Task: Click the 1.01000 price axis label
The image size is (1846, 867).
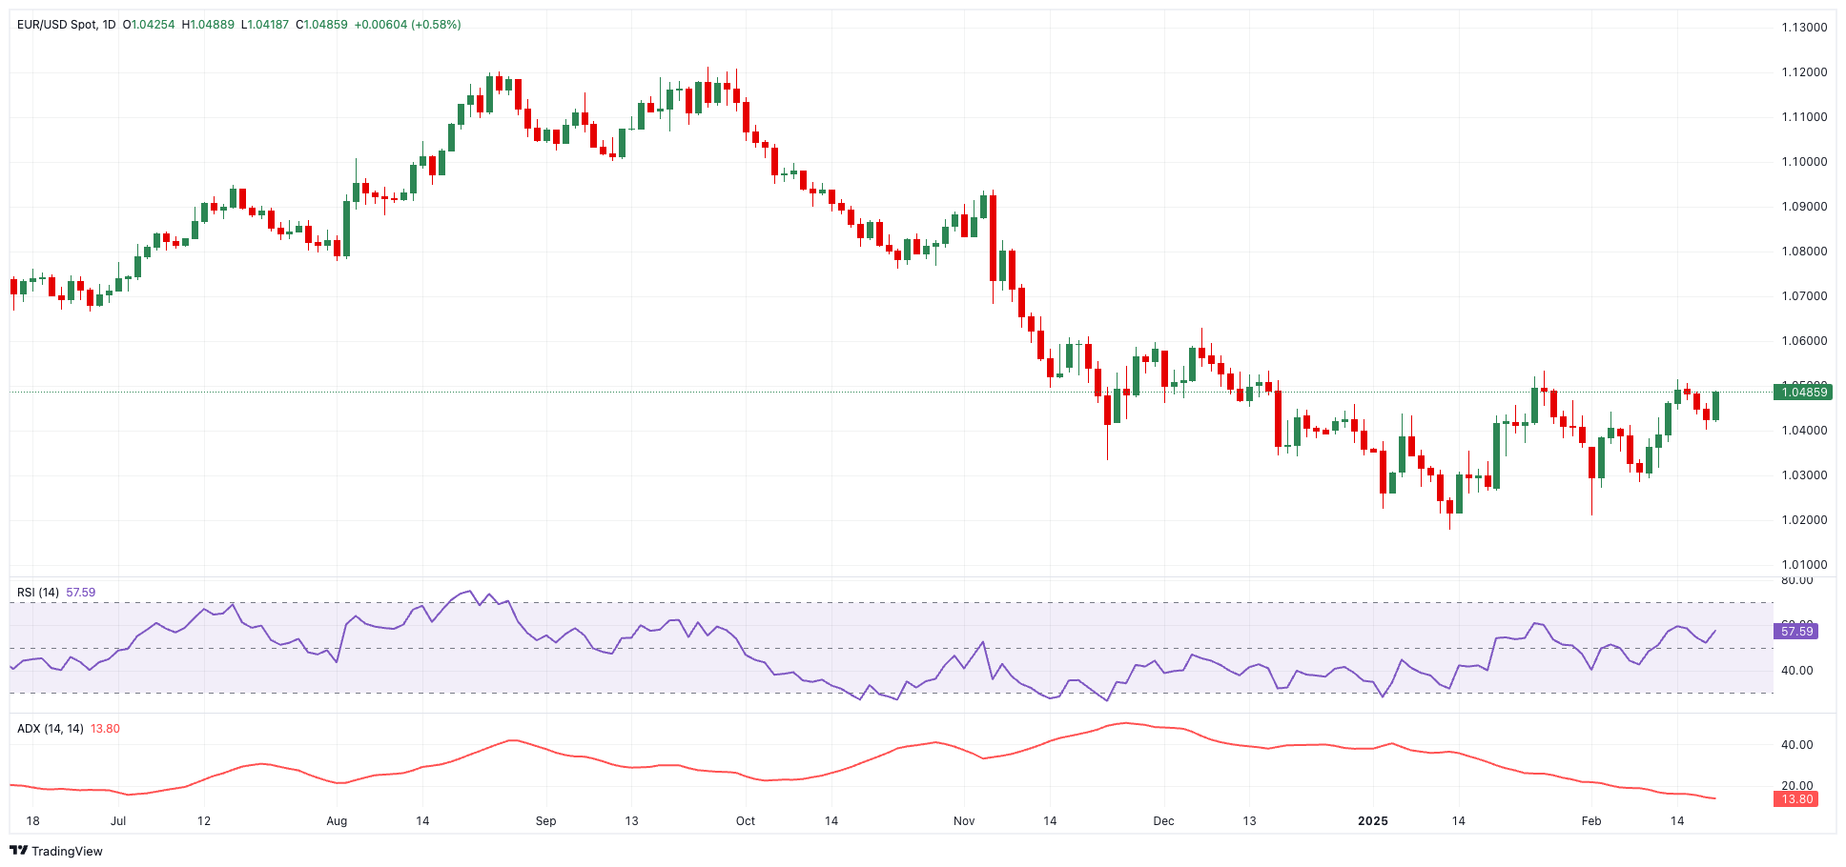Action: point(1804,565)
